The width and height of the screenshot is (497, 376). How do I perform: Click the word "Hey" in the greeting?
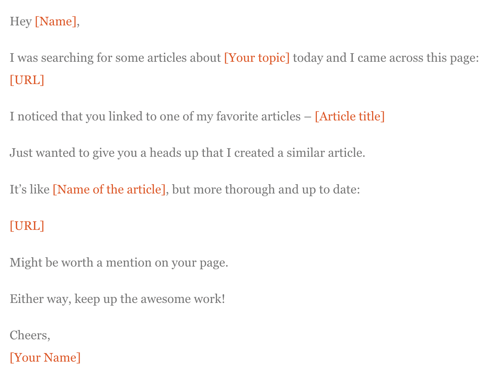pos(21,22)
